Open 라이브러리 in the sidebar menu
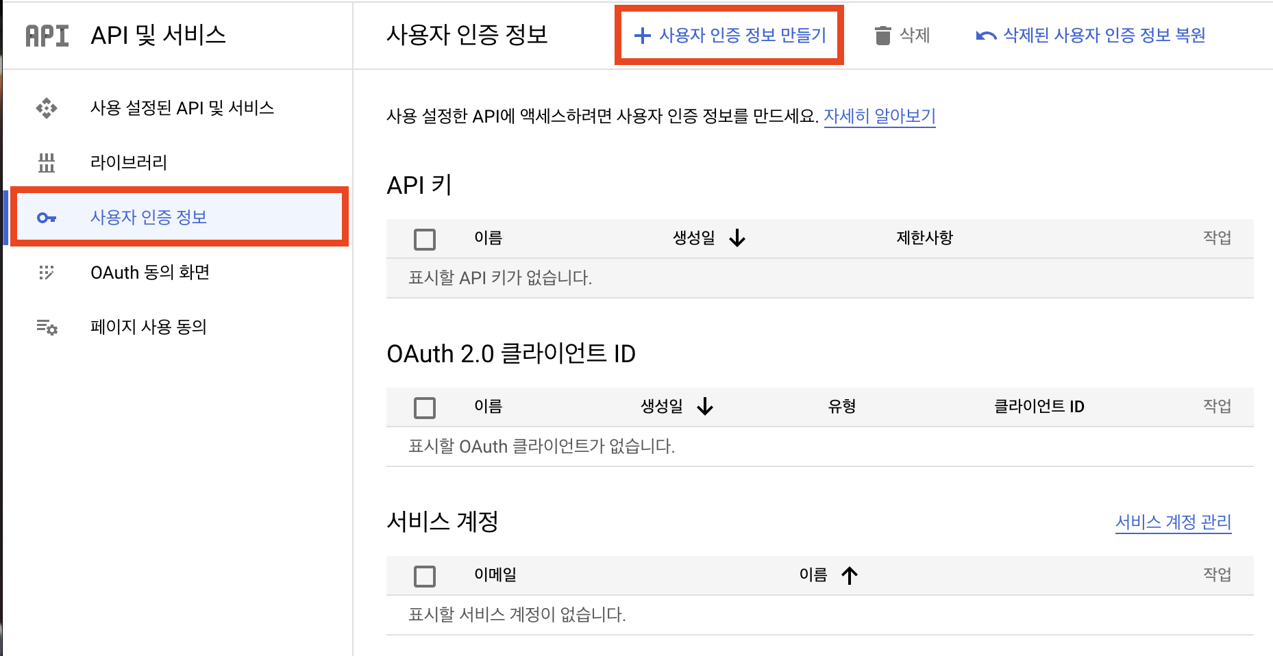The height and width of the screenshot is (656, 1273). pyautogui.click(x=129, y=163)
